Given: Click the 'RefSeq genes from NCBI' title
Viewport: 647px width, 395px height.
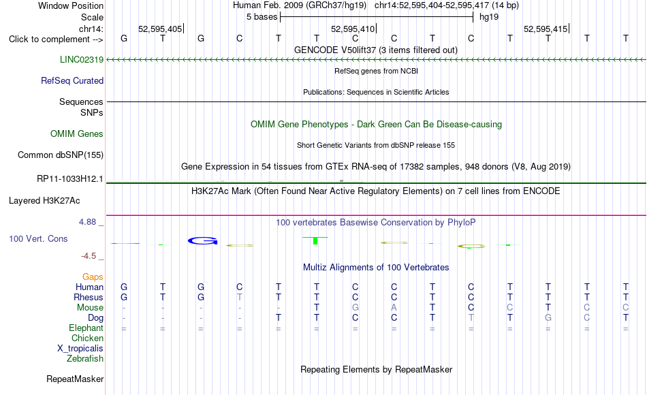Looking at the screenshot, I should click(x=376, y=71).
